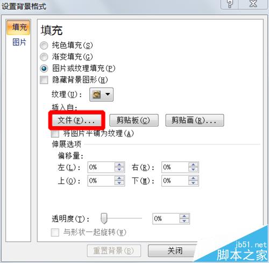
Task: Increase left offset with up arrow
Action: click(119, 165)
